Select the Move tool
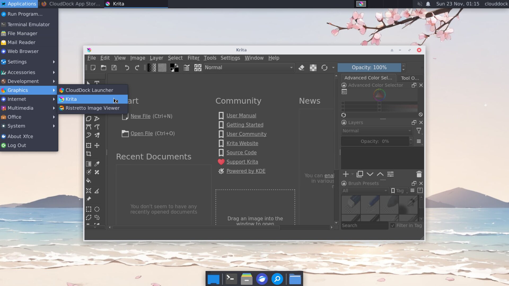The image size is (509, 286). point(97,145)
